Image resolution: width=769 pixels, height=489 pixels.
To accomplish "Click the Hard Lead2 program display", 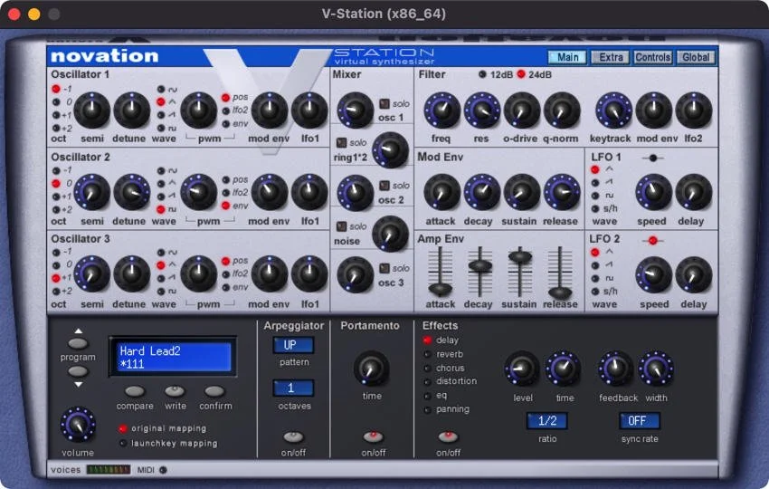I will 173,357.
